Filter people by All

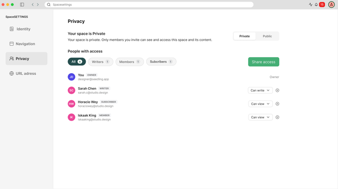coord(77,62)
